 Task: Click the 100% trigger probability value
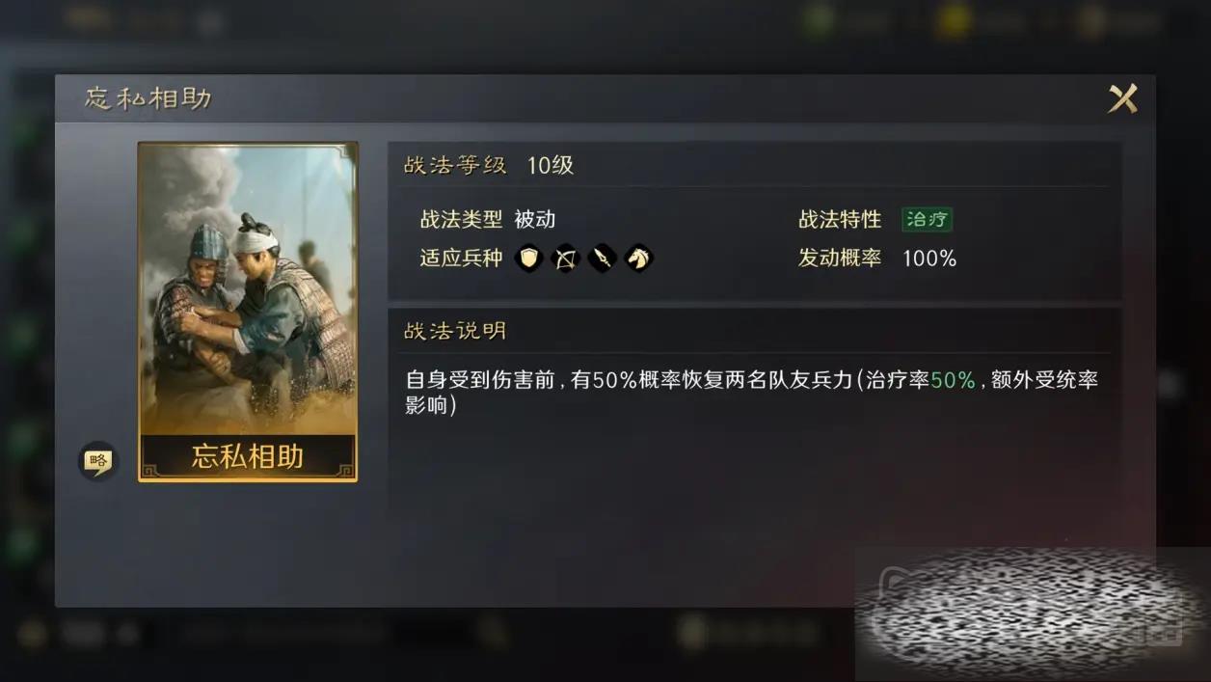tap(929, 259)
